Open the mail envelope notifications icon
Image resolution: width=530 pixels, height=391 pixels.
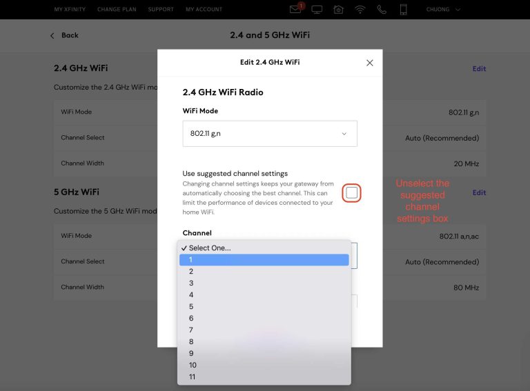click(295, 9)
